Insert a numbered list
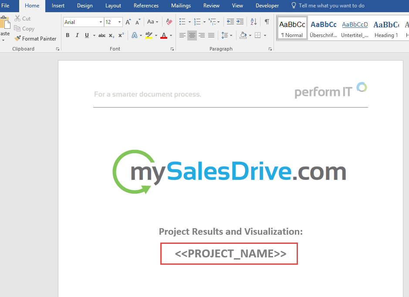Screen dimensions: 409x297 tap(197, 22)
